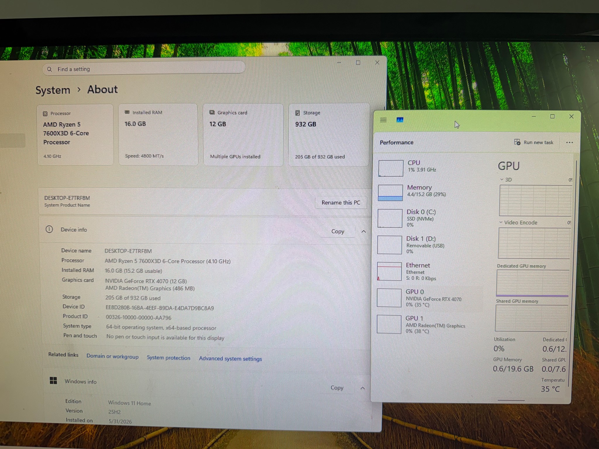The width and height of the screenshot is (599, 449).
Task: Open Advanced system settings link
Action: [x=230, y=359]
